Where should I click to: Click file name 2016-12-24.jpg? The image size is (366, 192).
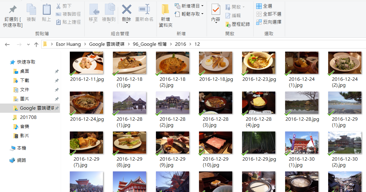(87, 119)
